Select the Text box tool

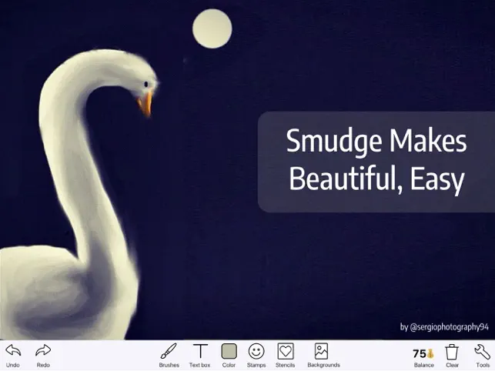point(200,351)
